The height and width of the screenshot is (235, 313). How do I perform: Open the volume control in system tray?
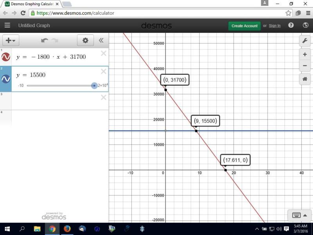pos(279,229)
